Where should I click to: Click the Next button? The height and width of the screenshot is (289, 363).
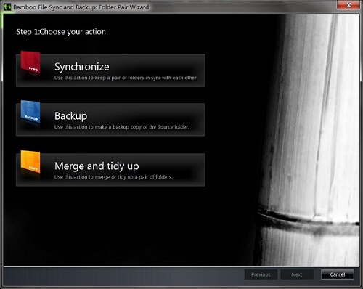tap(297, 274)
